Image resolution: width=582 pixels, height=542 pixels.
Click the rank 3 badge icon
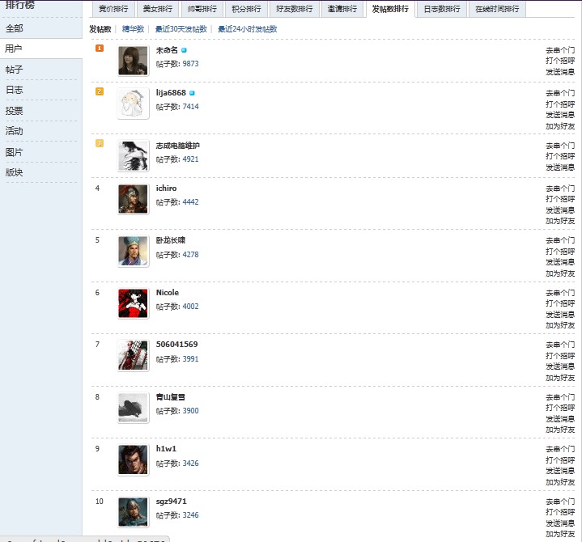pyautogui.click(x=100, y=143)
